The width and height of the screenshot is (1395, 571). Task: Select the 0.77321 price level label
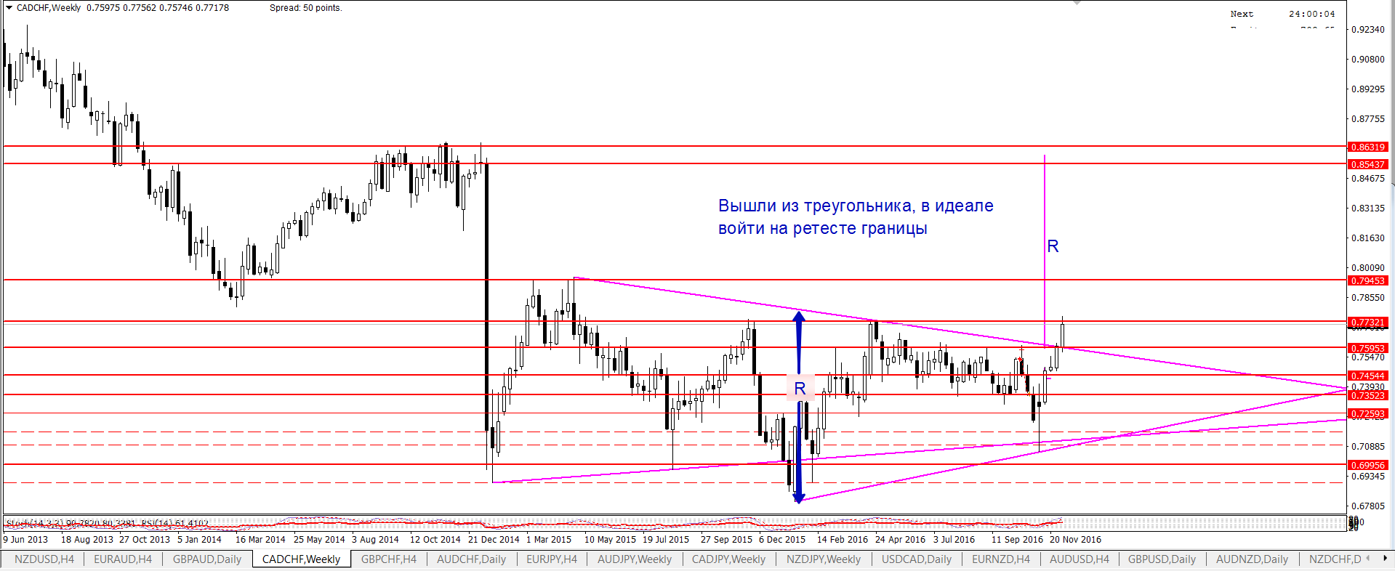1368,322
